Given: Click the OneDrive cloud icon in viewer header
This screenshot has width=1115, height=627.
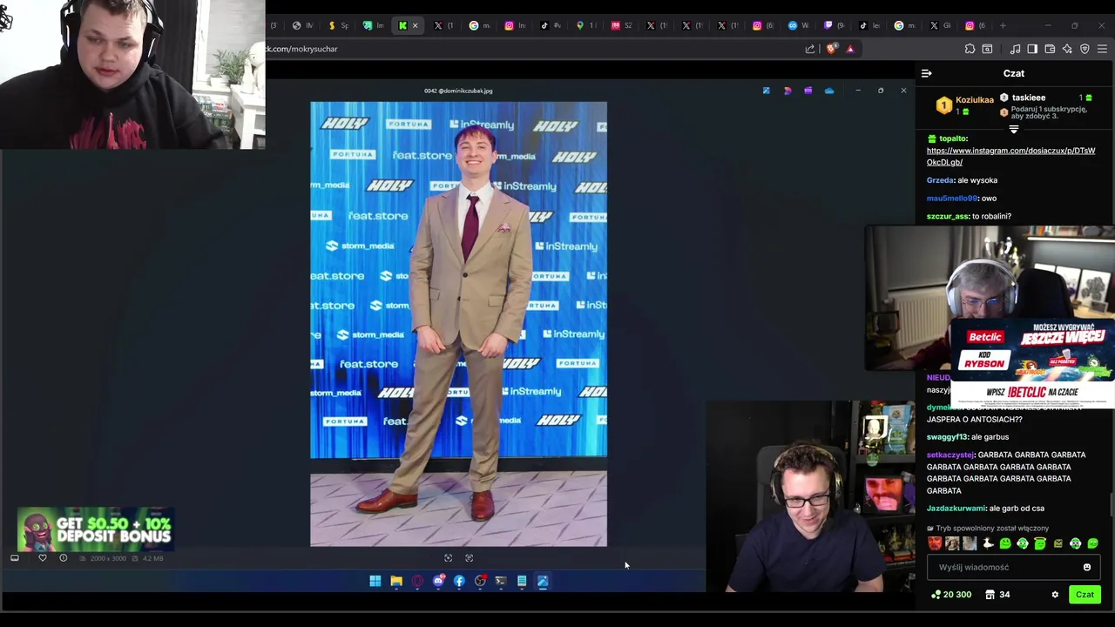Looking at the screenshot, I should (828, 91).
